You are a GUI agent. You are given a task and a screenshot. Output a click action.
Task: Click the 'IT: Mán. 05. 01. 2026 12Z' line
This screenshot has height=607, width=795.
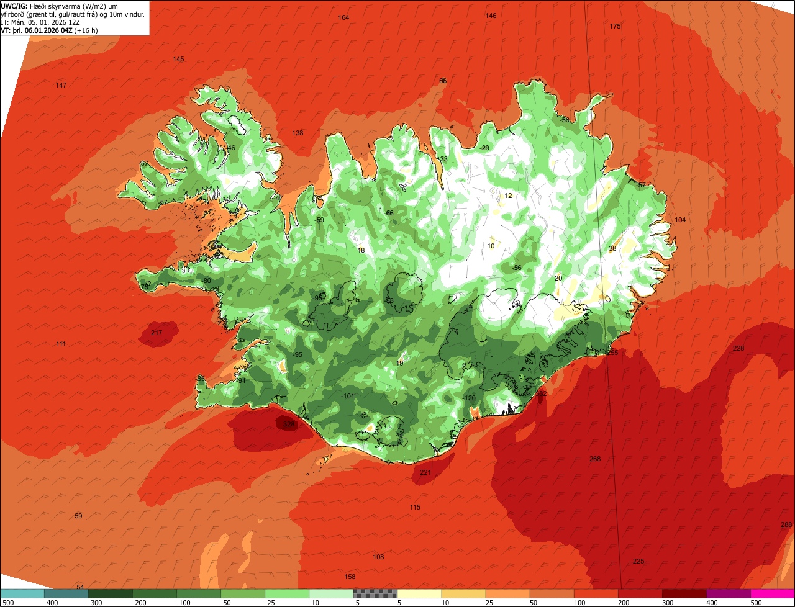(40, 22)
